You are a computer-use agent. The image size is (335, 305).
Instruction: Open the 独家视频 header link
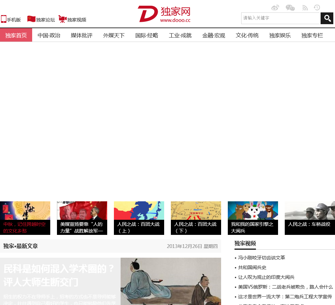tap(77, 20)
